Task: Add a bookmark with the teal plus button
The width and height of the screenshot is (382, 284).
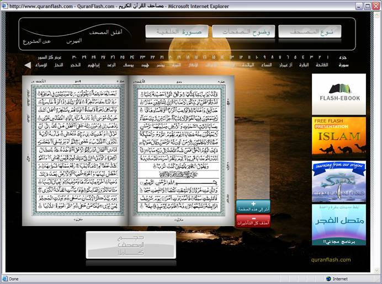Action: [253, 207]
